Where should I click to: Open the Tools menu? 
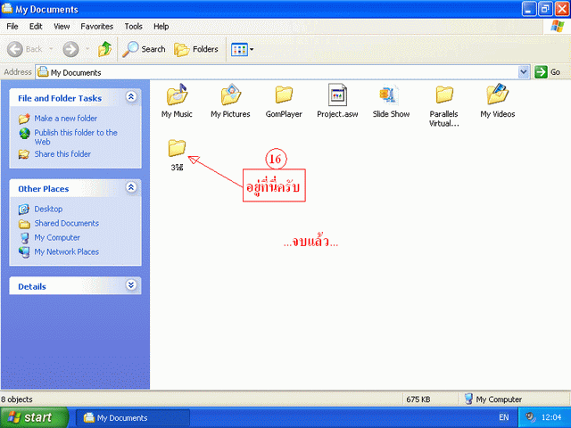[x=133, y=27]
